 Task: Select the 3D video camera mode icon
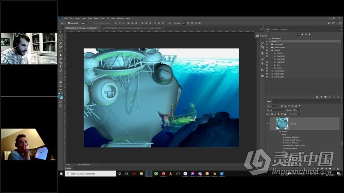(200, 23)
